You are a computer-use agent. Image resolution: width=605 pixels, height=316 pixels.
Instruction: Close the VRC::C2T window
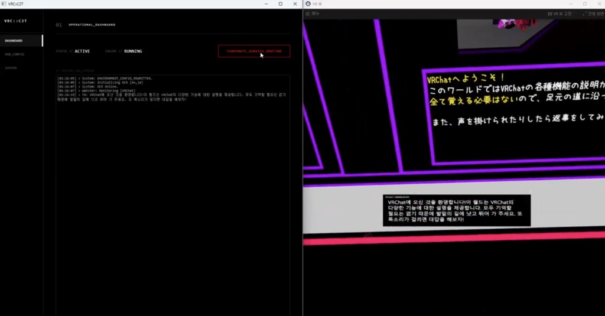pyautogui.click(x=295, y=4)
